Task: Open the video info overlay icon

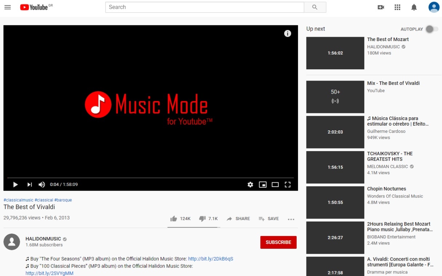Action: click(288, 33)
